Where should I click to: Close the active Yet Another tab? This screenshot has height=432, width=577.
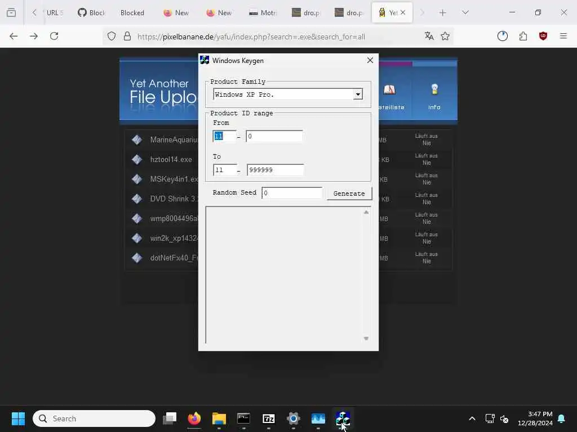[x=403, y=12]
